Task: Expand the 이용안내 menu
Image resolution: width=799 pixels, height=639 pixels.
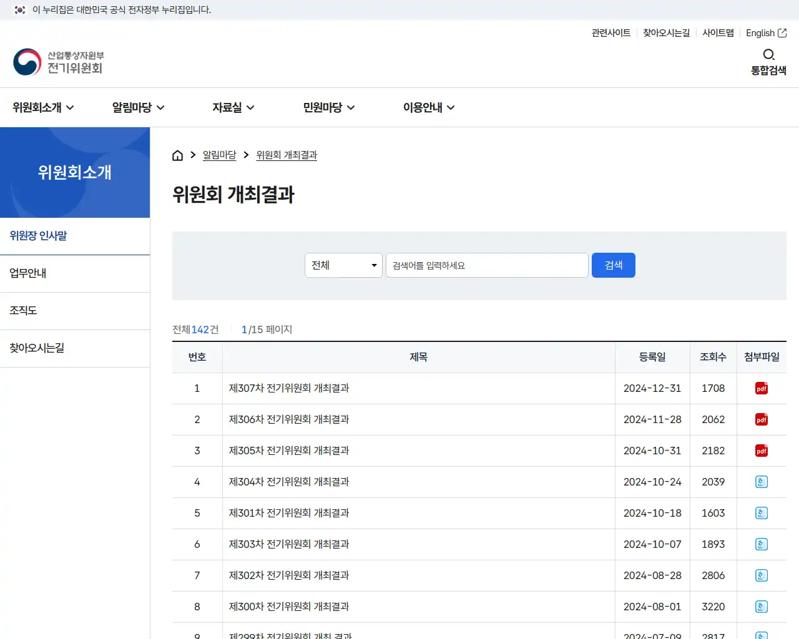Action: 429,107
